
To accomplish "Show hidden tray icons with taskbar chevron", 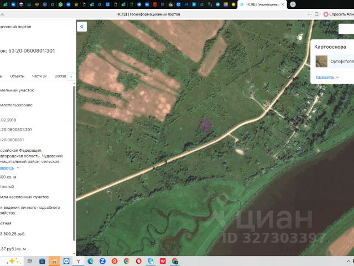I will 348,261.
